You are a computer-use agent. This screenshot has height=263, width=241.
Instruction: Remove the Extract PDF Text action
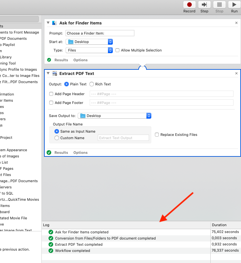coord(236,74)
